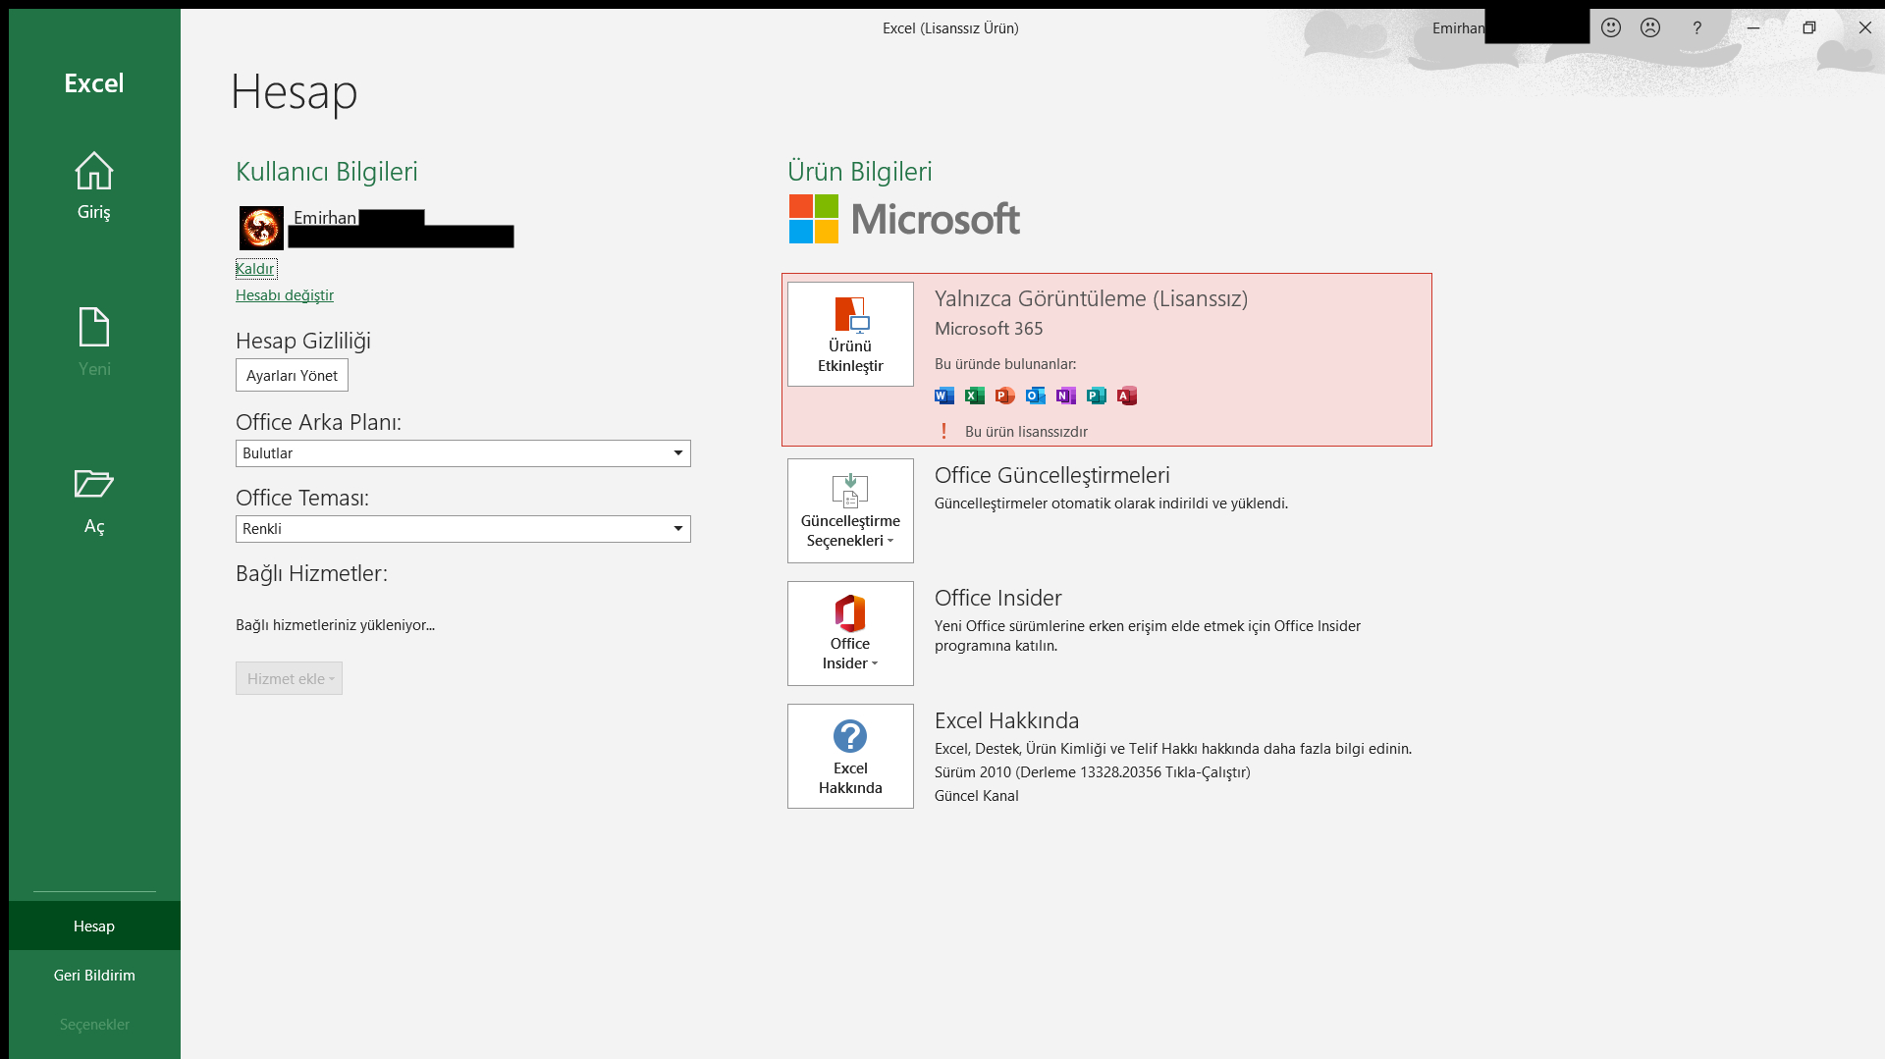Click the OneNote app icon

[x=1066, y=396]
